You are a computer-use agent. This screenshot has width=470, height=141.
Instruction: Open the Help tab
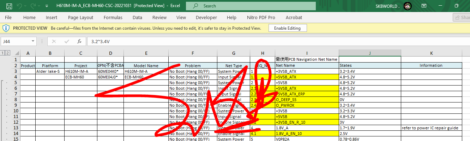(231, 17)
